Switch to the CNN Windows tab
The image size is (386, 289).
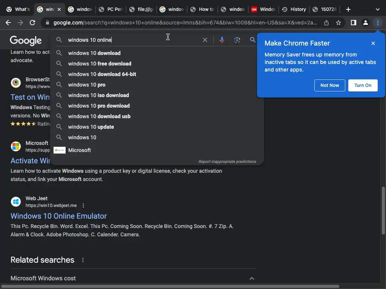point(263,9)
